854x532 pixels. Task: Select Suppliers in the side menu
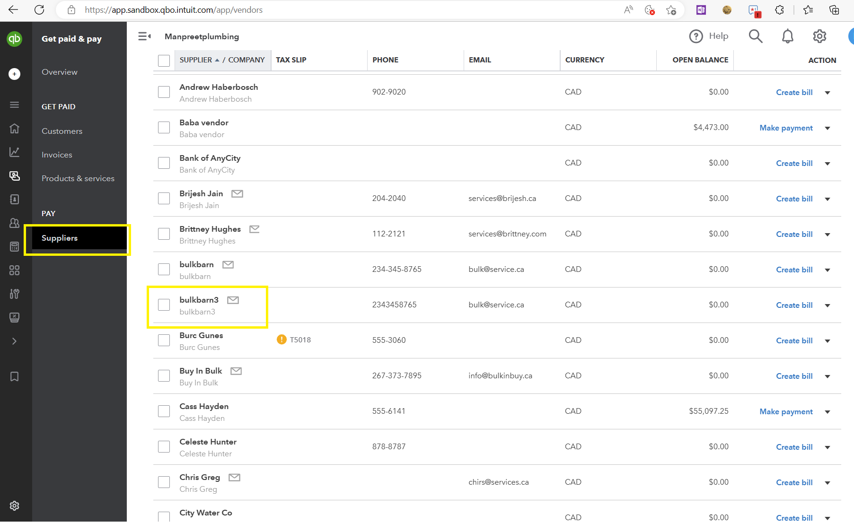point(79,238)
